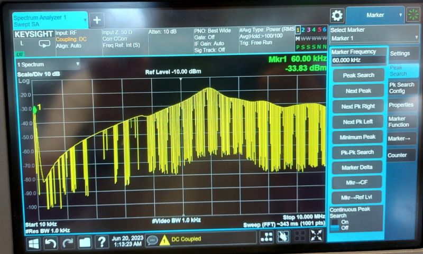Screen dimensions: 423x254
Task: Expand the Marker menu panel dropdown arrow
Action: 401,15
